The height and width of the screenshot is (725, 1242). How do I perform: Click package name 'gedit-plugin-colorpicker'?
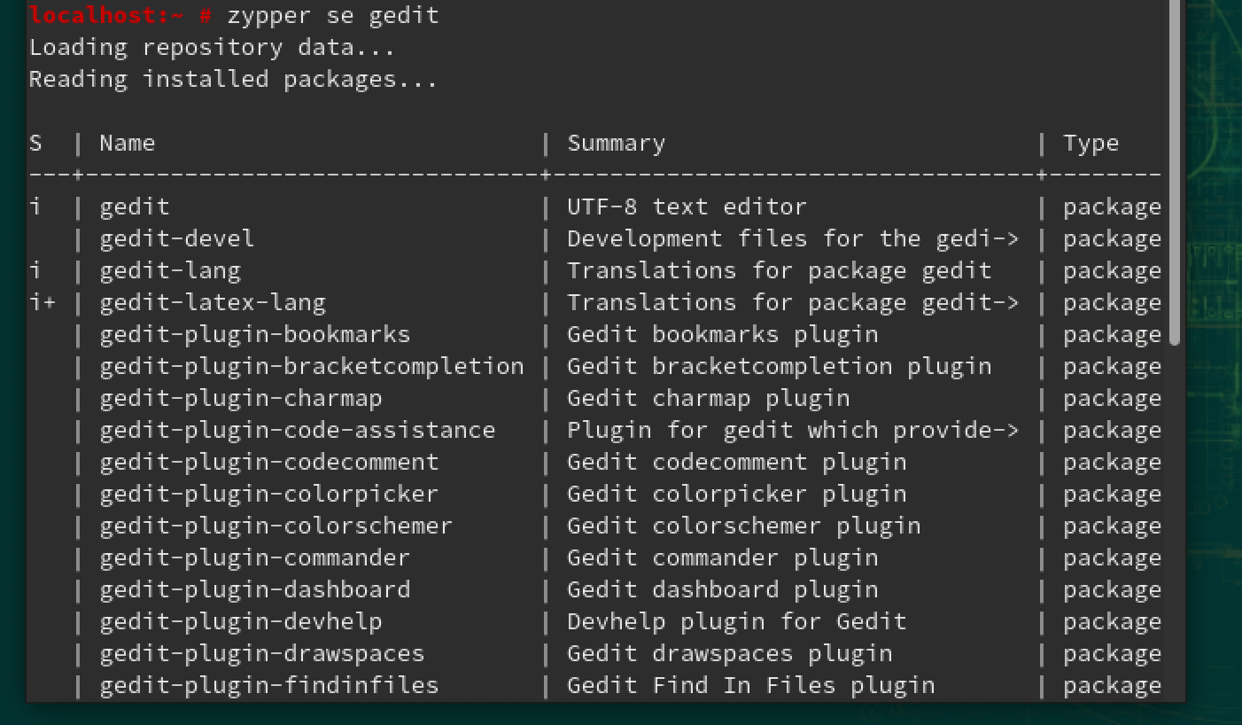pos(269,495)
